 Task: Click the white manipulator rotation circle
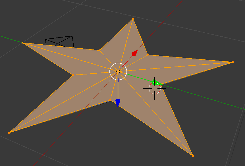point(118,63)
